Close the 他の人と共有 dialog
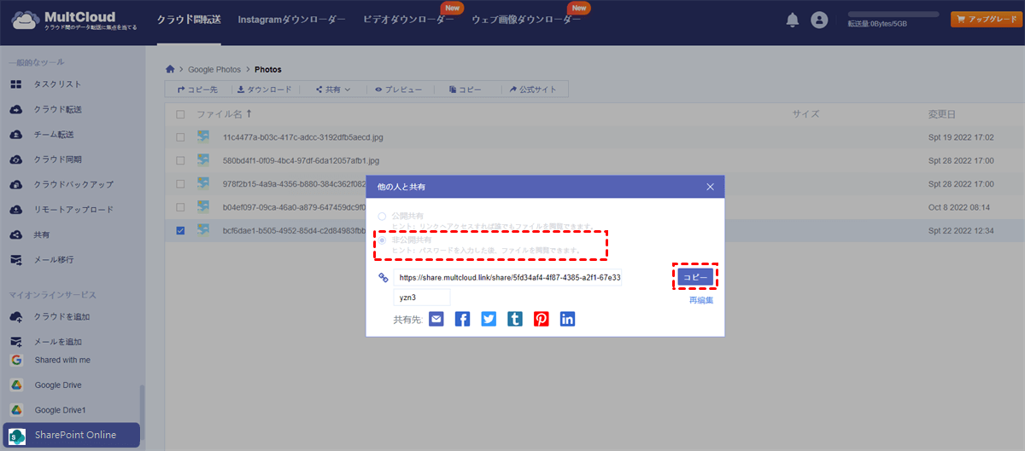The height and width of the screenshot is (451, 1025). 711,186
